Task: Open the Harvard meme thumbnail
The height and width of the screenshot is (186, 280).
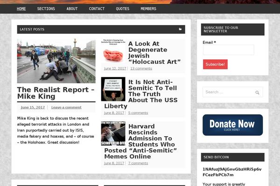Action: tap(113, 133)
